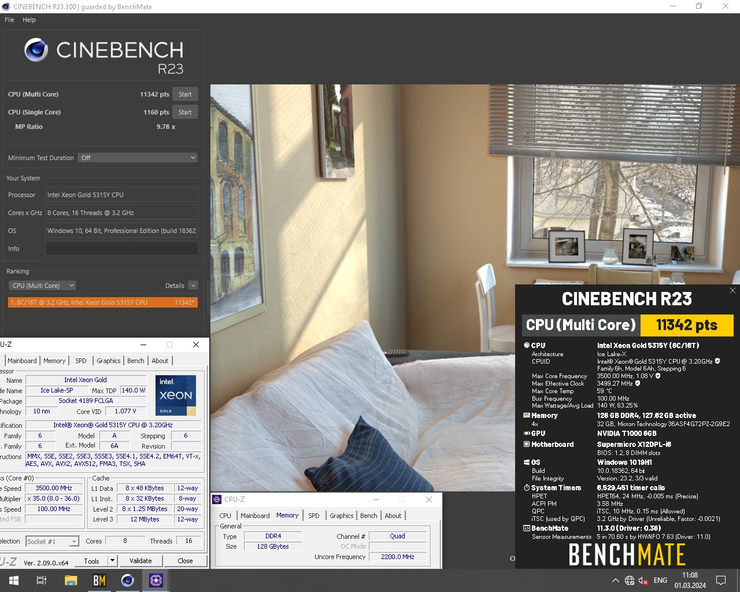The image size is (740, 592).
Task: Click the ENG language indicator
Action: (660, 580)
